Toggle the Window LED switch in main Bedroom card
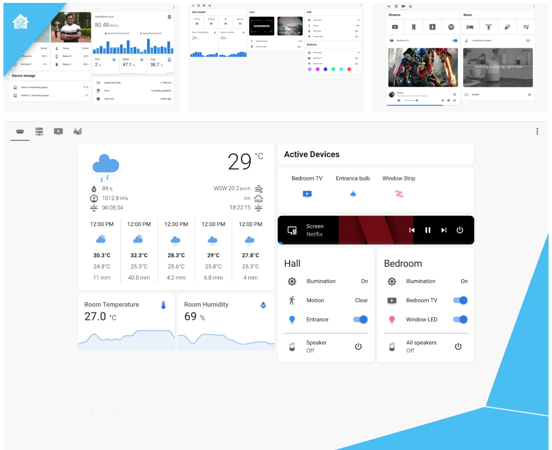This screenshot has width=552, height=450. (x=460, y=319)
